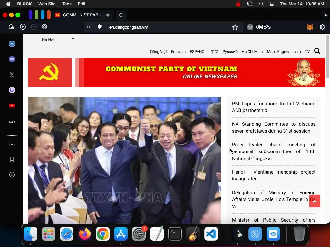The height and width of the screenshot is (247, 330).
Task: Open Firefox from the Dock
Action: (x=85, y=234)
